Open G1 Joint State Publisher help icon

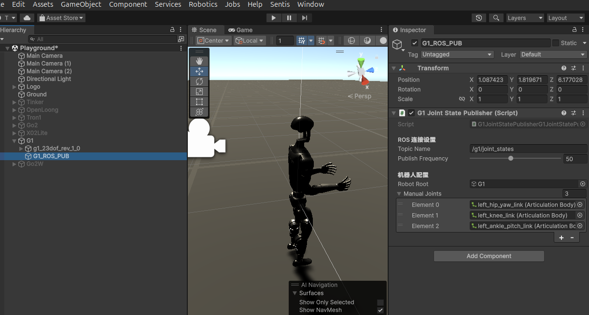(564, 113)
